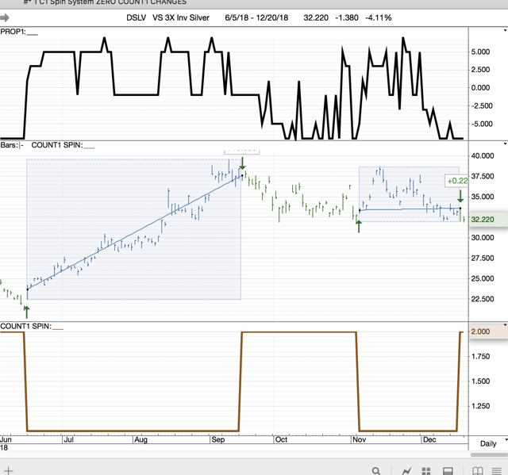
Task: Click the -4.11% percent change value
Action: click(379, 17)
